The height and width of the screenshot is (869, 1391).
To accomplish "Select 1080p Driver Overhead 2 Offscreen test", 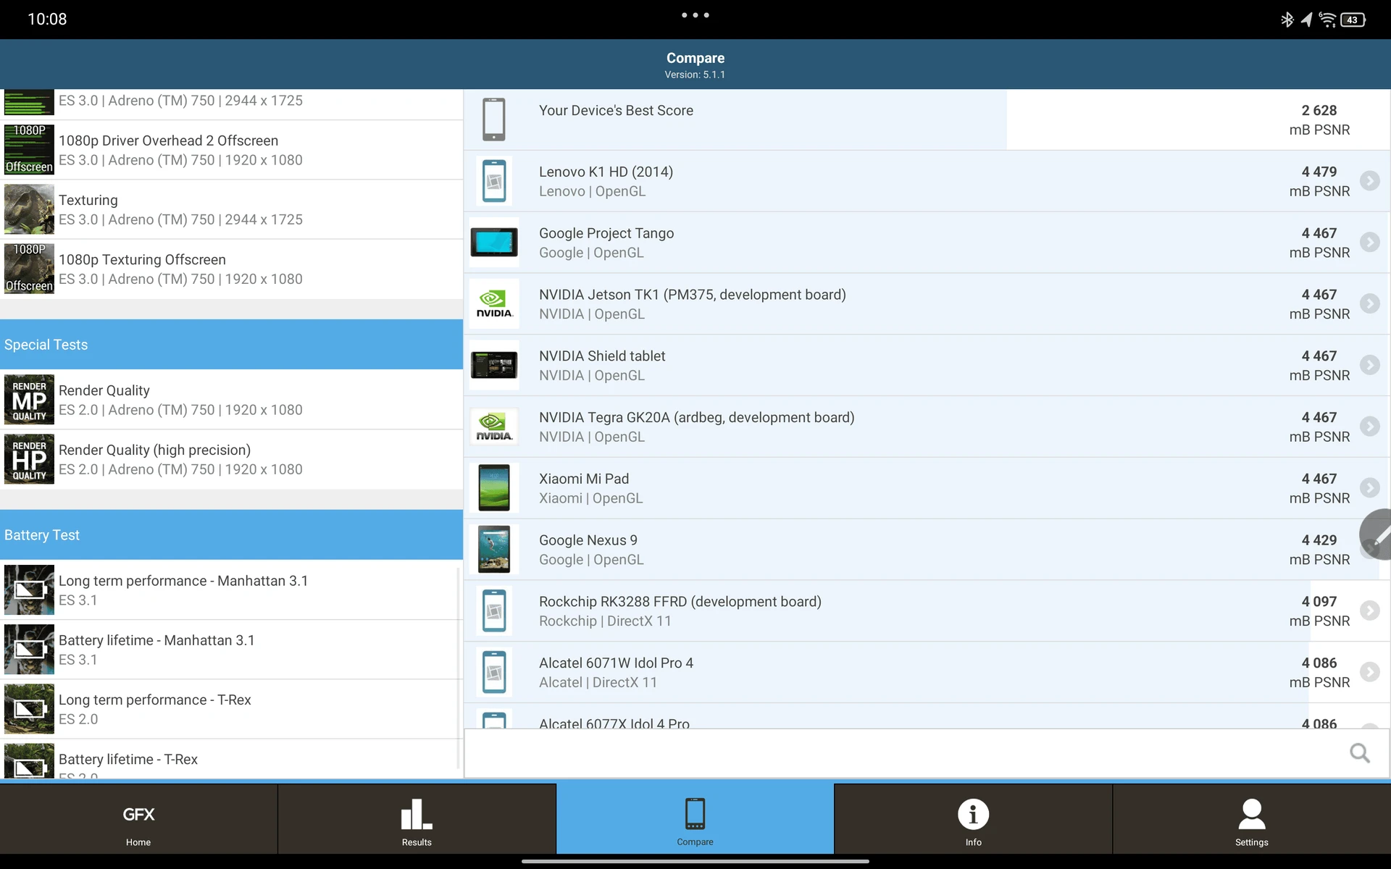I will coord(231,150).
